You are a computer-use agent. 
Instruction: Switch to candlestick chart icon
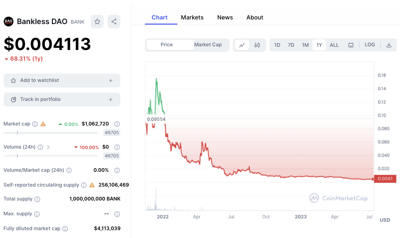pos(257,45)
